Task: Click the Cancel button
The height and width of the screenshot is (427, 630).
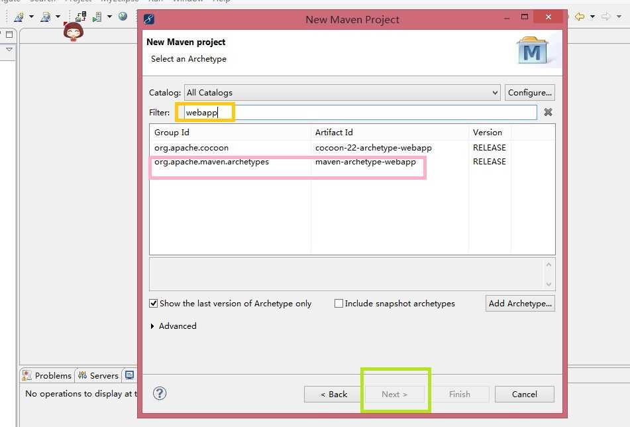Action: coord(524,394)
